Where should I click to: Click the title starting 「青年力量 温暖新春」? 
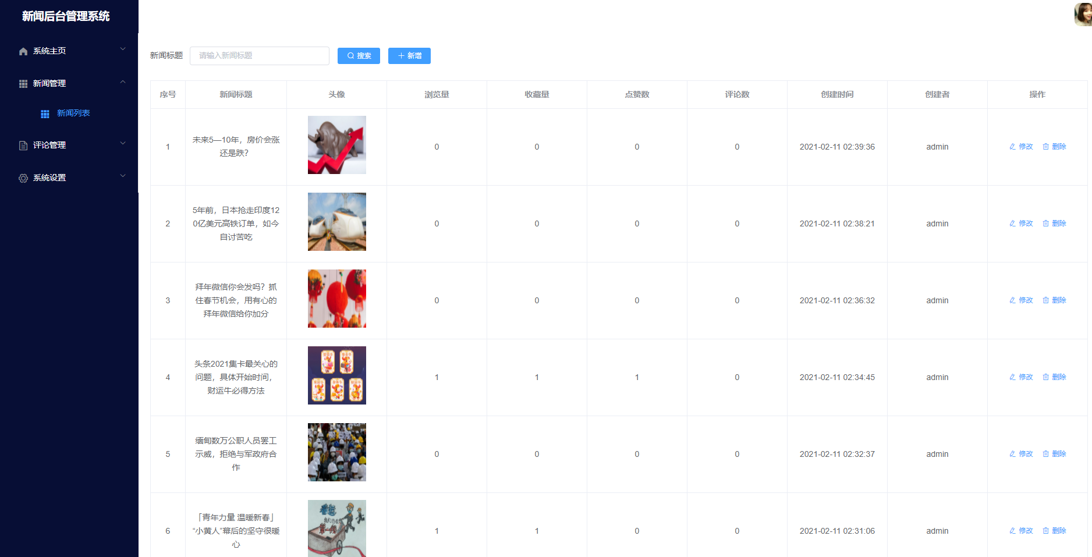click(236, 531)
